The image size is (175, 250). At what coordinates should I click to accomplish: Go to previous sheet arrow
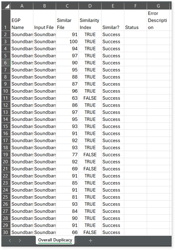pyautogui.click(x=10, y=240)
